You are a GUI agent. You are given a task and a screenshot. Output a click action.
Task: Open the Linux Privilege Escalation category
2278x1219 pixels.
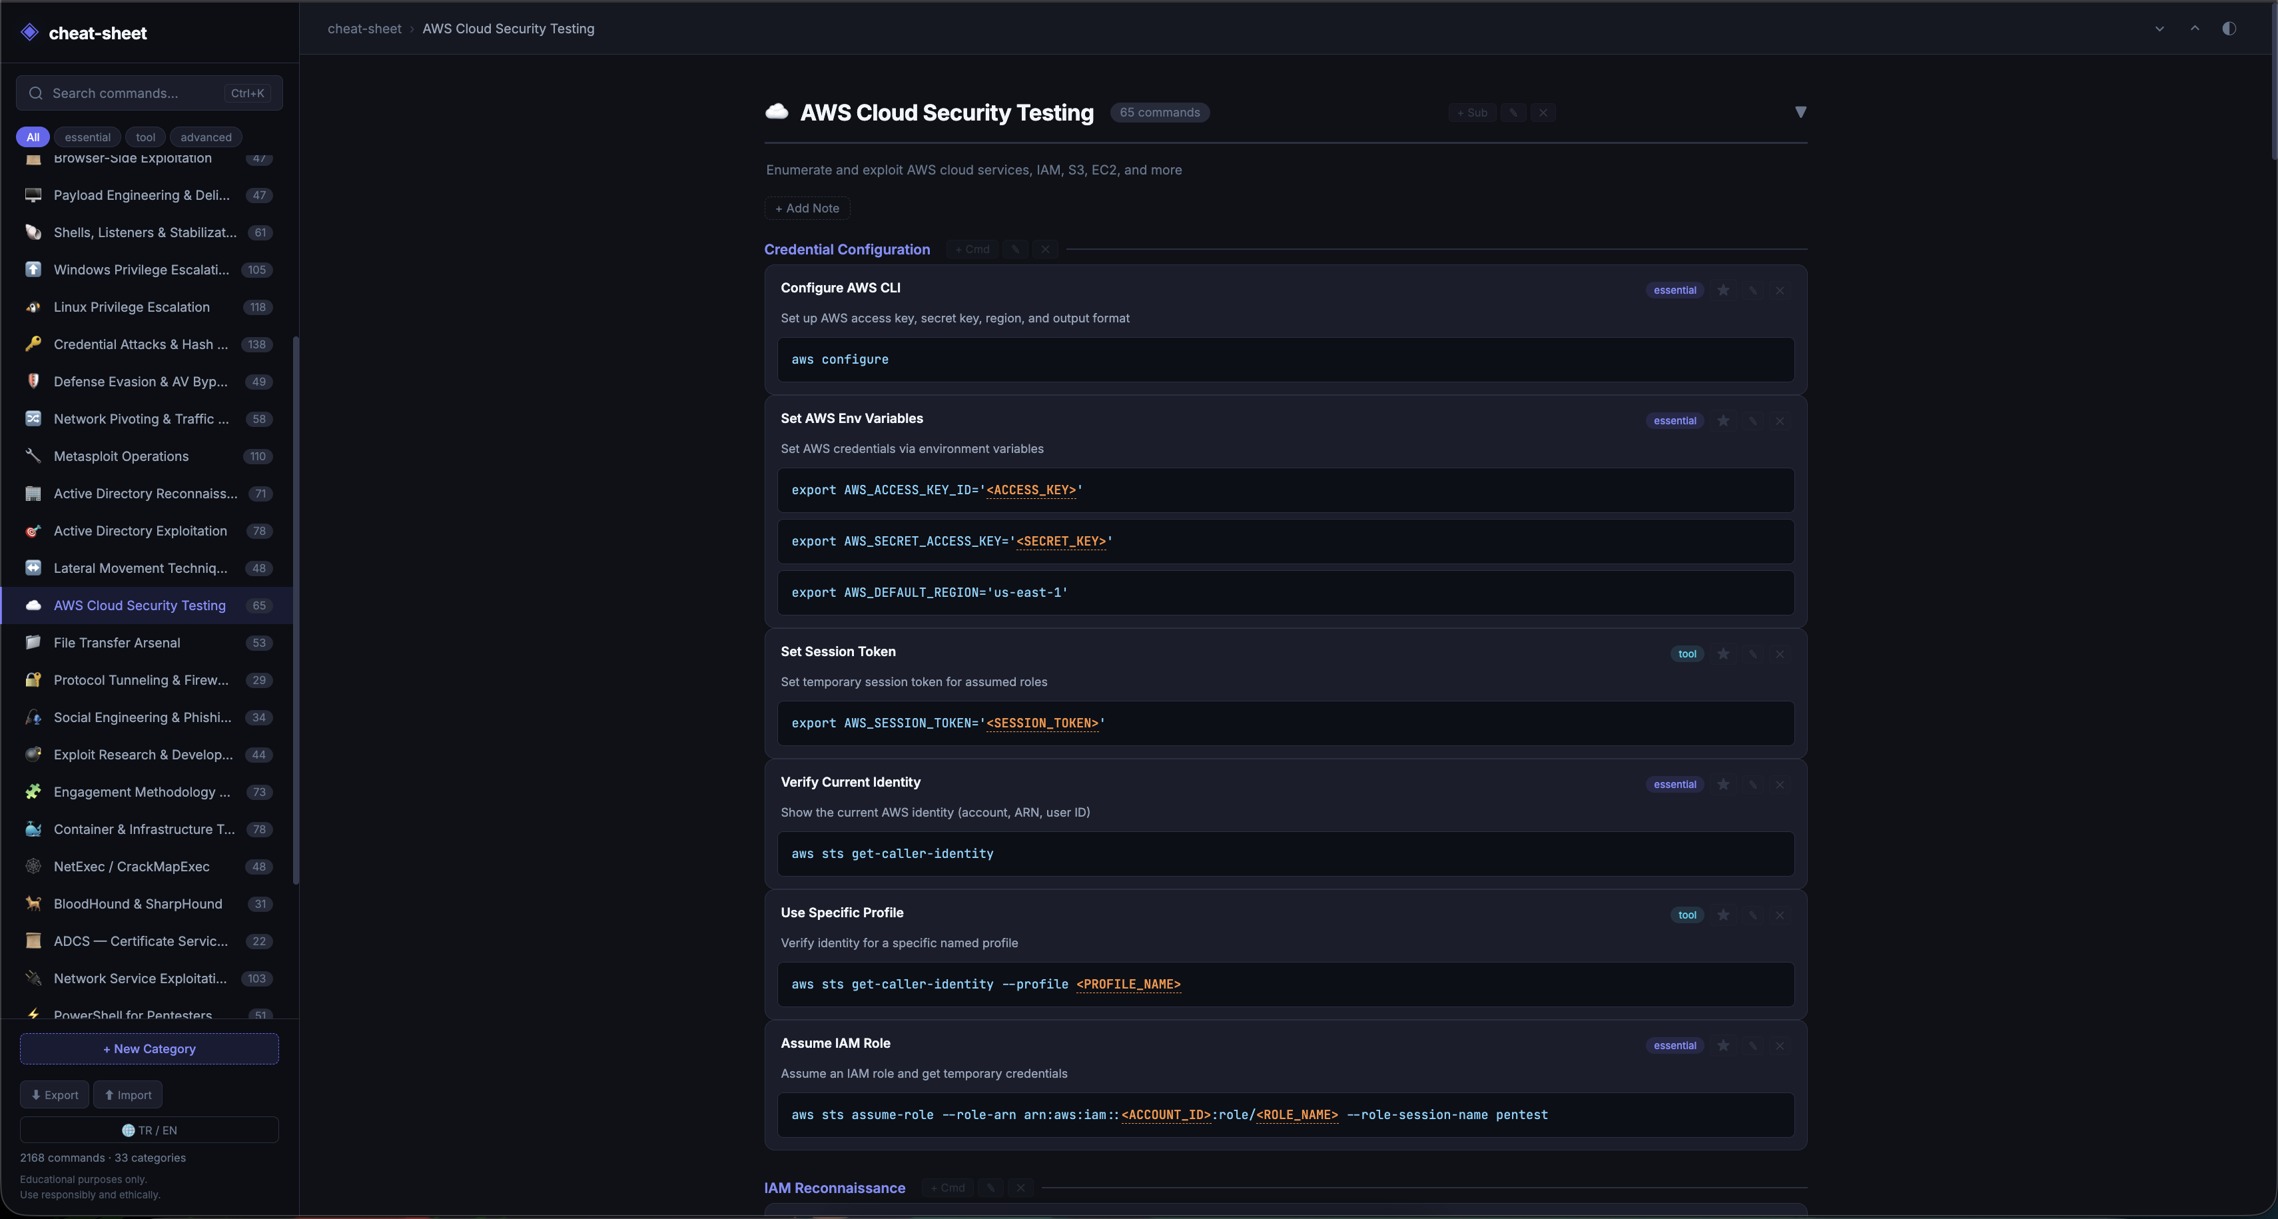pyautogui.click(x=147, y=307)
